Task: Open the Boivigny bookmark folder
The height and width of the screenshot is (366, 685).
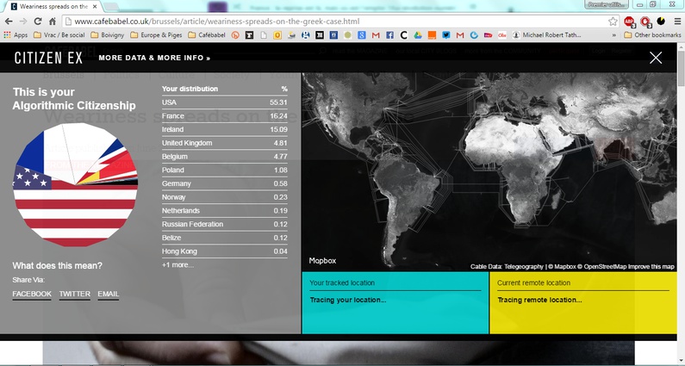Action: coord(108,35)
